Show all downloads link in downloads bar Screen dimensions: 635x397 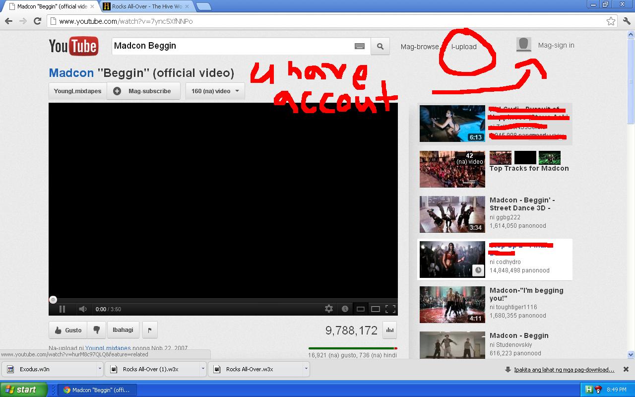564,370
